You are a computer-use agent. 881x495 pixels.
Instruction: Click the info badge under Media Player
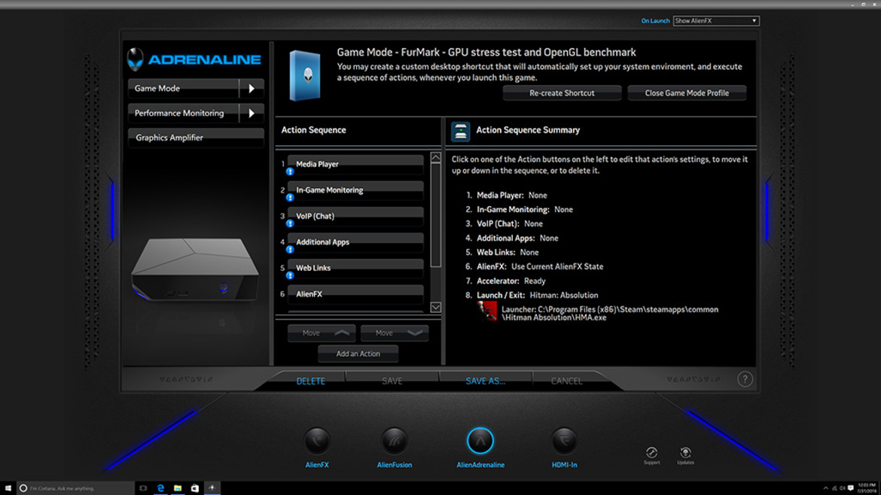tap(290, 172)
